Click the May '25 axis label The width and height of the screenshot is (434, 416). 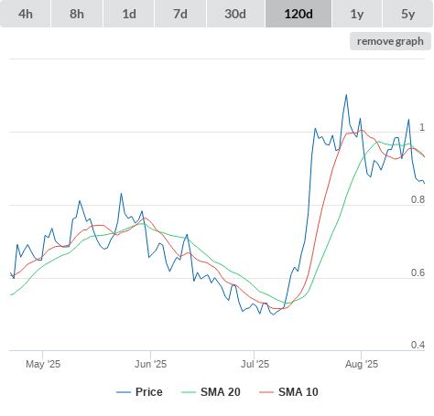[43, 364]
